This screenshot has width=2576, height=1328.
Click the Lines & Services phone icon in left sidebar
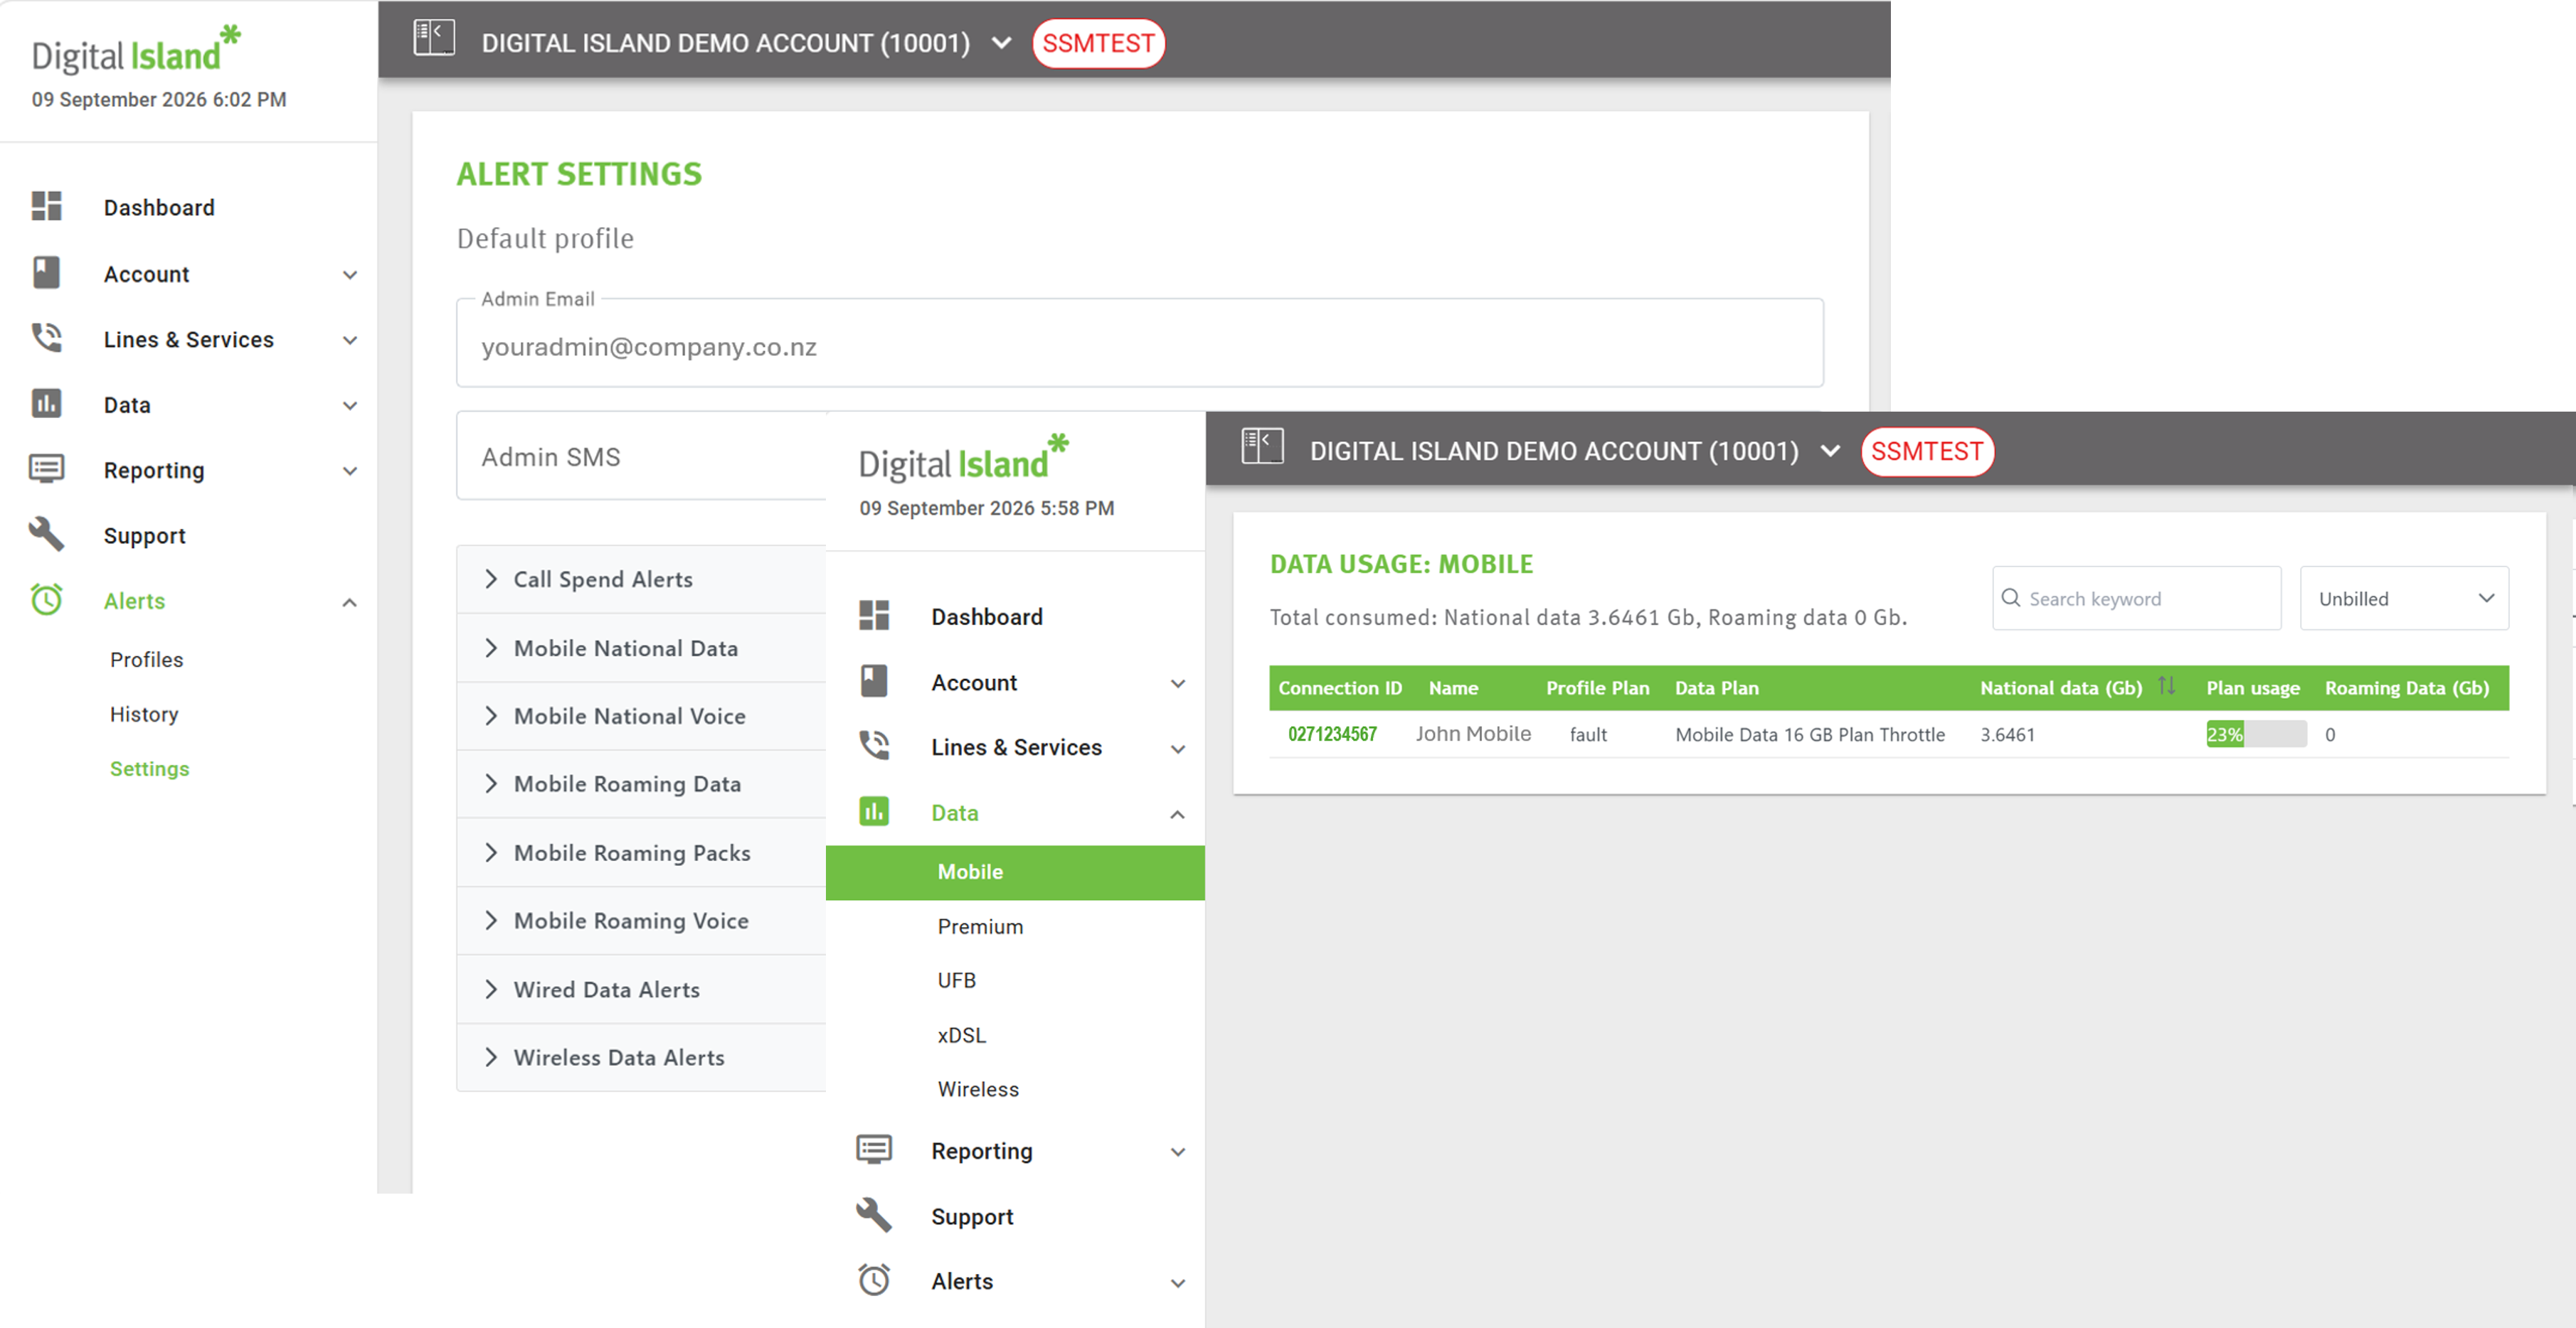[46, 338]
